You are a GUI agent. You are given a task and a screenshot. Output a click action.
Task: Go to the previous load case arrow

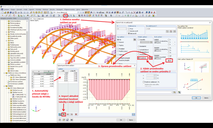coord(81,13)
